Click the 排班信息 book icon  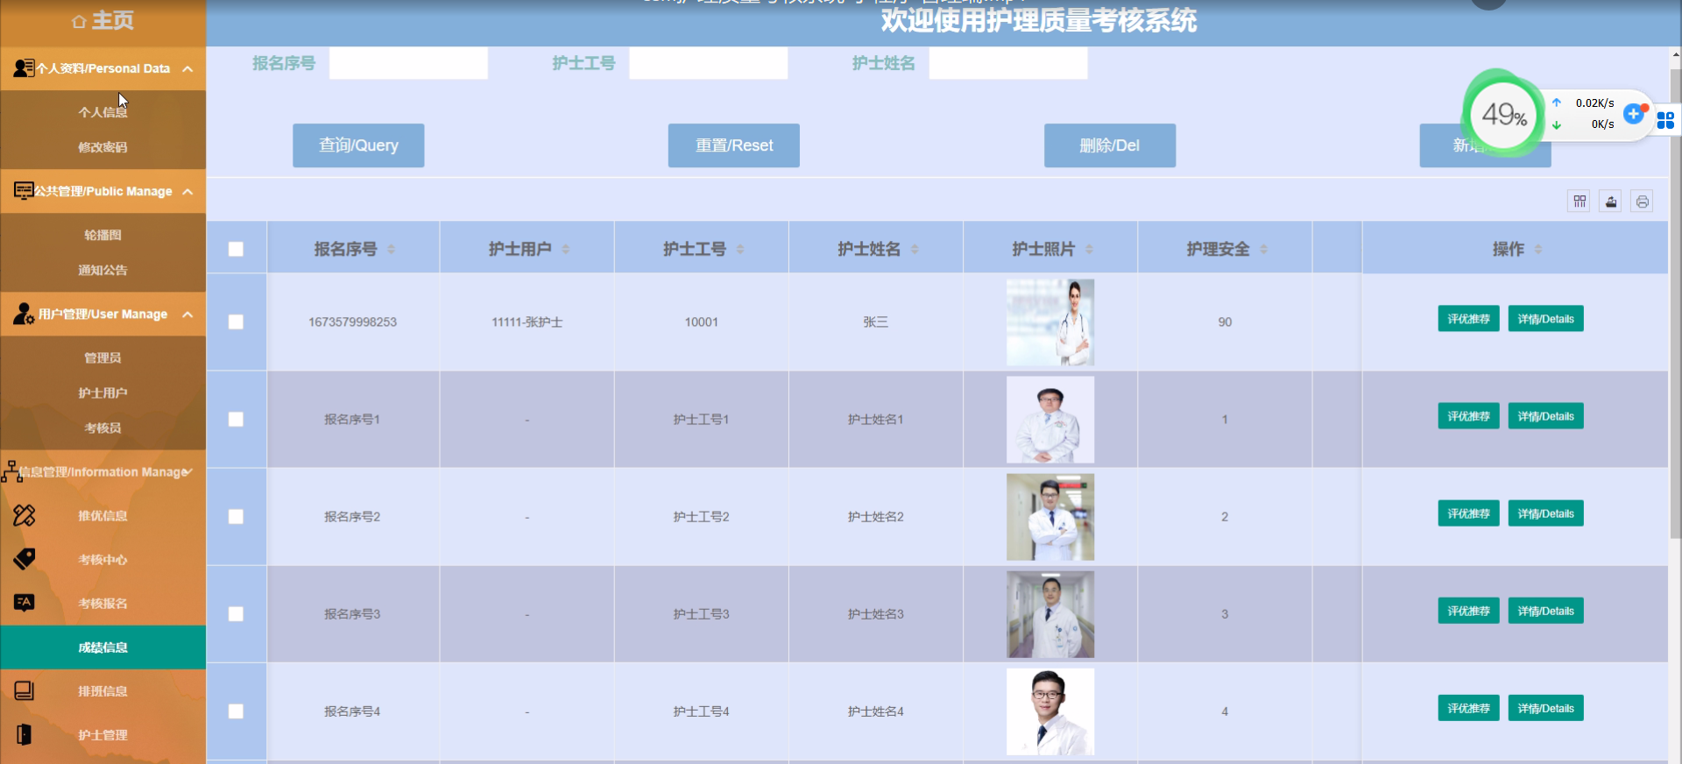point(24,690)
